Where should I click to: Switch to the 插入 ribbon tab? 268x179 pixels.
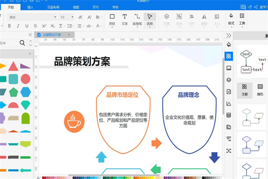click(x=30, y=7)
